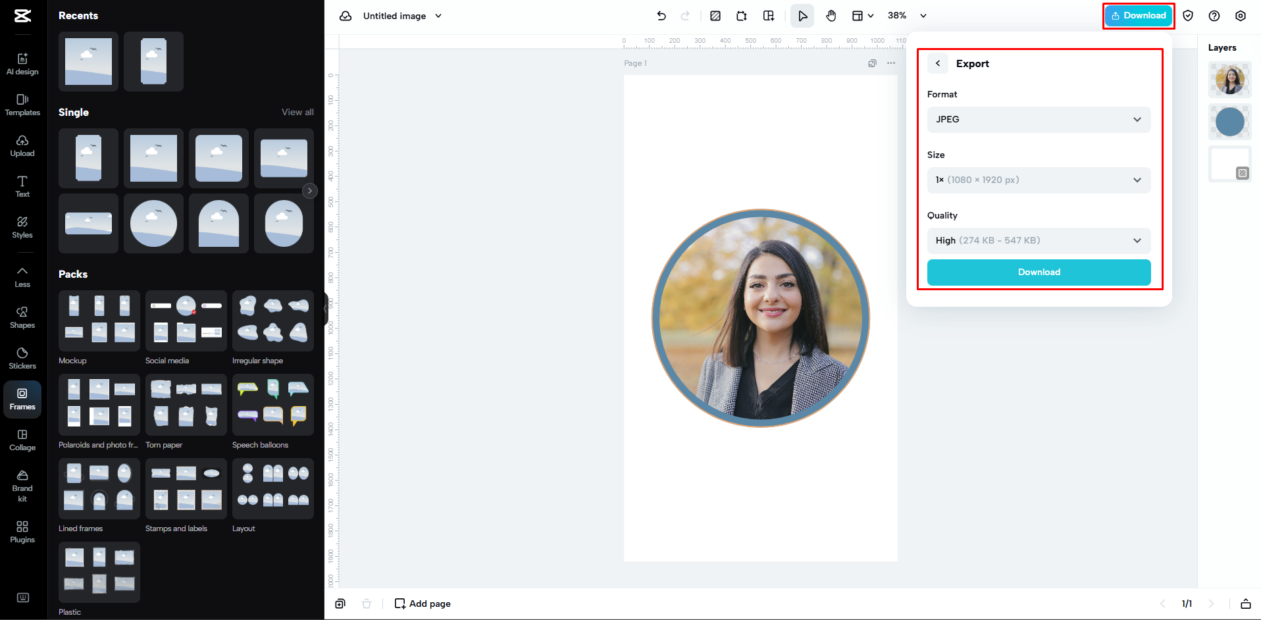Click the Download button in Export panel
Screen dimensions: 1261x620
click(x=1039, y=272)
